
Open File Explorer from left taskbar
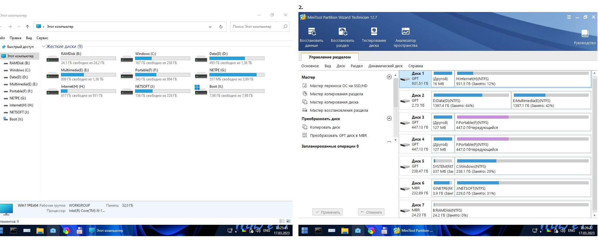click(40, 231)
